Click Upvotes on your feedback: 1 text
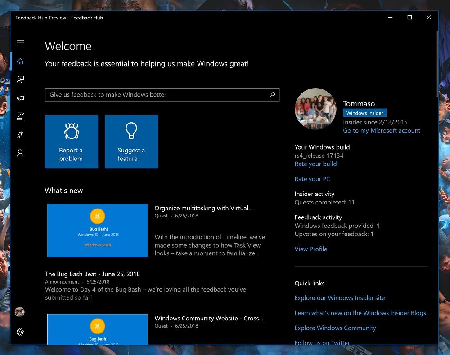The width and height of the screenshot is (450, 355). [x=334, y=234]
